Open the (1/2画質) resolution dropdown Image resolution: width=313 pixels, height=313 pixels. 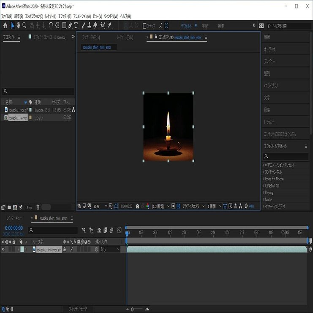click(161, 206)
